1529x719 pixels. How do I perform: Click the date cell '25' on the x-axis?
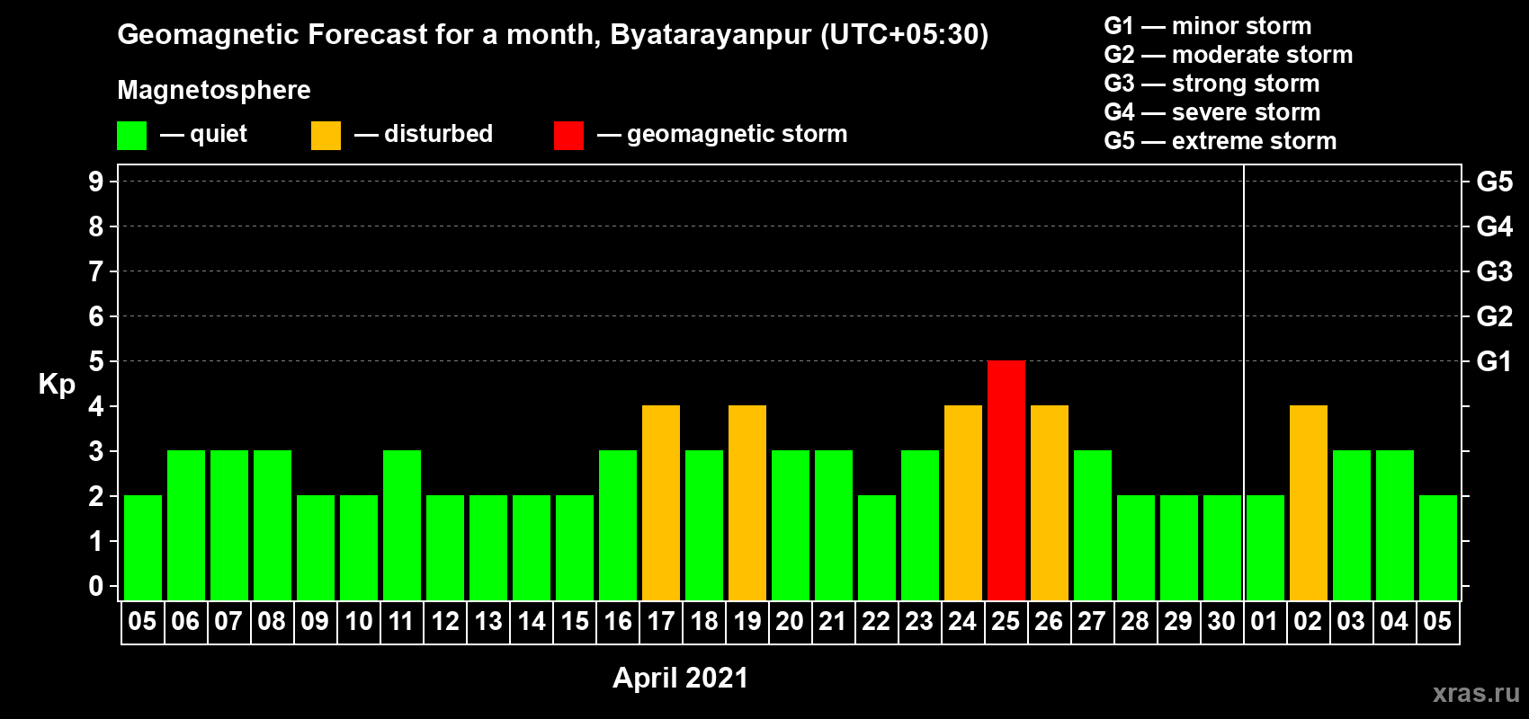[x=1006, y=622]
